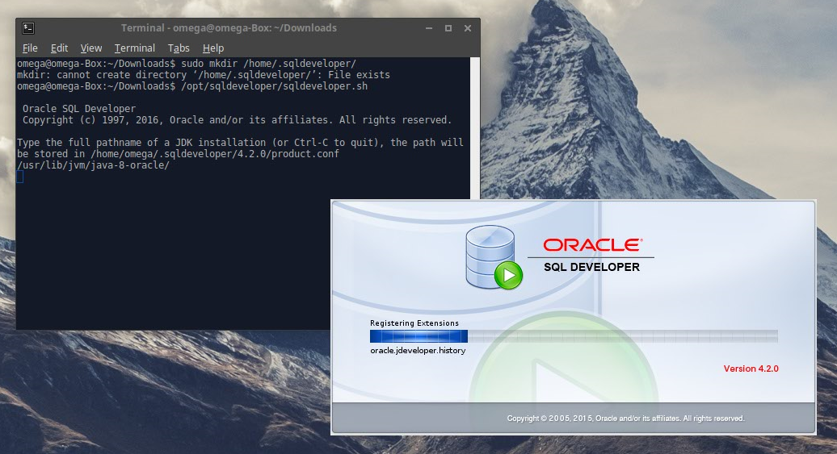The width and height of the screenshot is (837, 454).
Task: Open the Help menu in Terminal
Action: click(x=213, y=48)
